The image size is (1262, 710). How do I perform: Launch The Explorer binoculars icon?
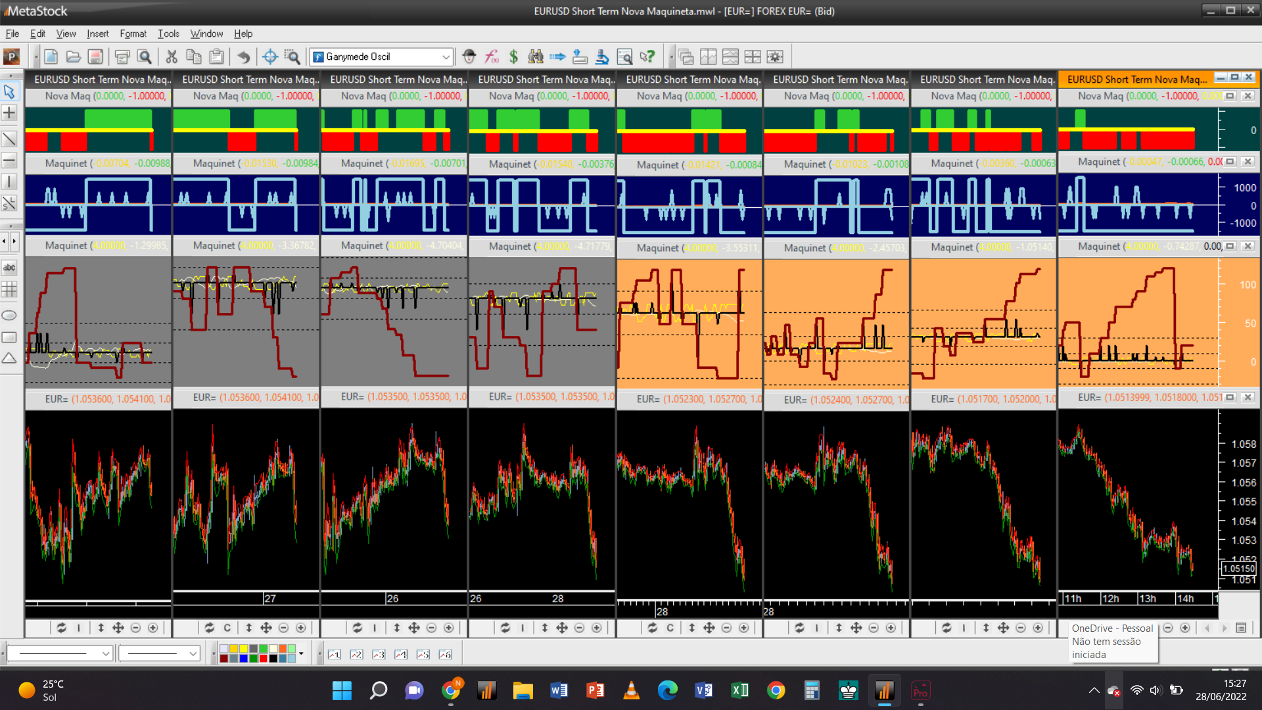click(x=536, y=57)
